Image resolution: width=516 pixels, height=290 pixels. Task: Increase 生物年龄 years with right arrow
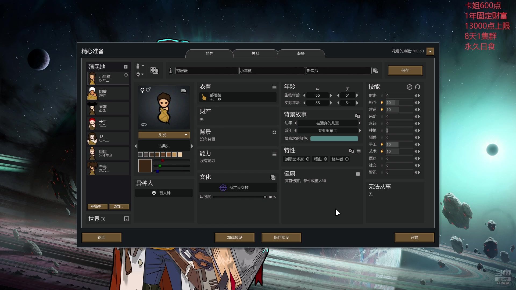[331, 95]
